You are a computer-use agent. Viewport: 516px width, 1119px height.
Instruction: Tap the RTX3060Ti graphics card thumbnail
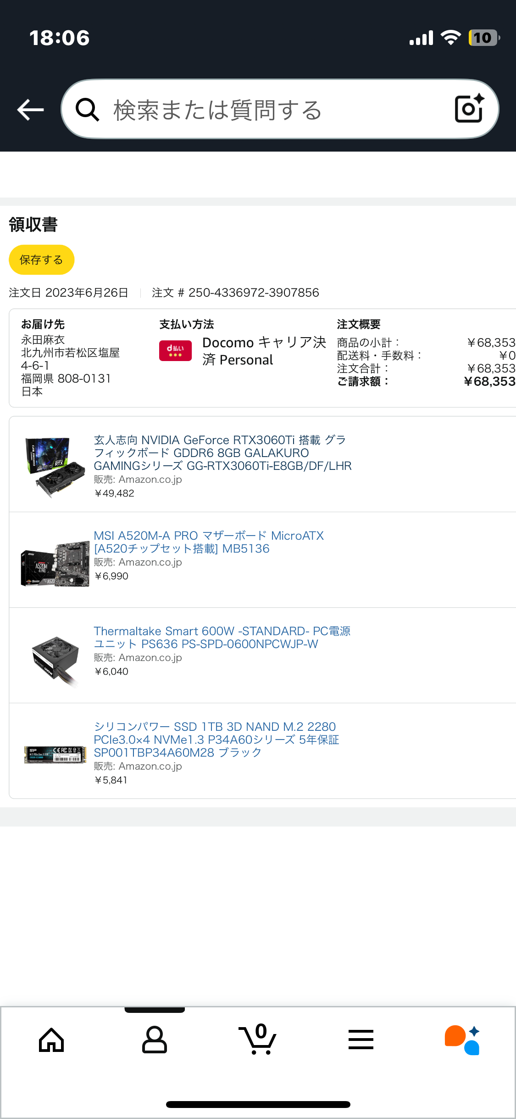[55, 467]
